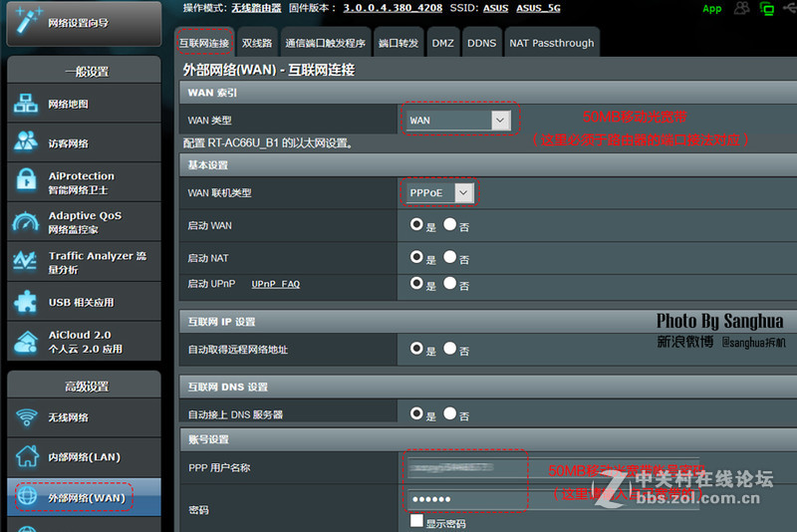Click the ASUS SSID link

coord(495,8)
